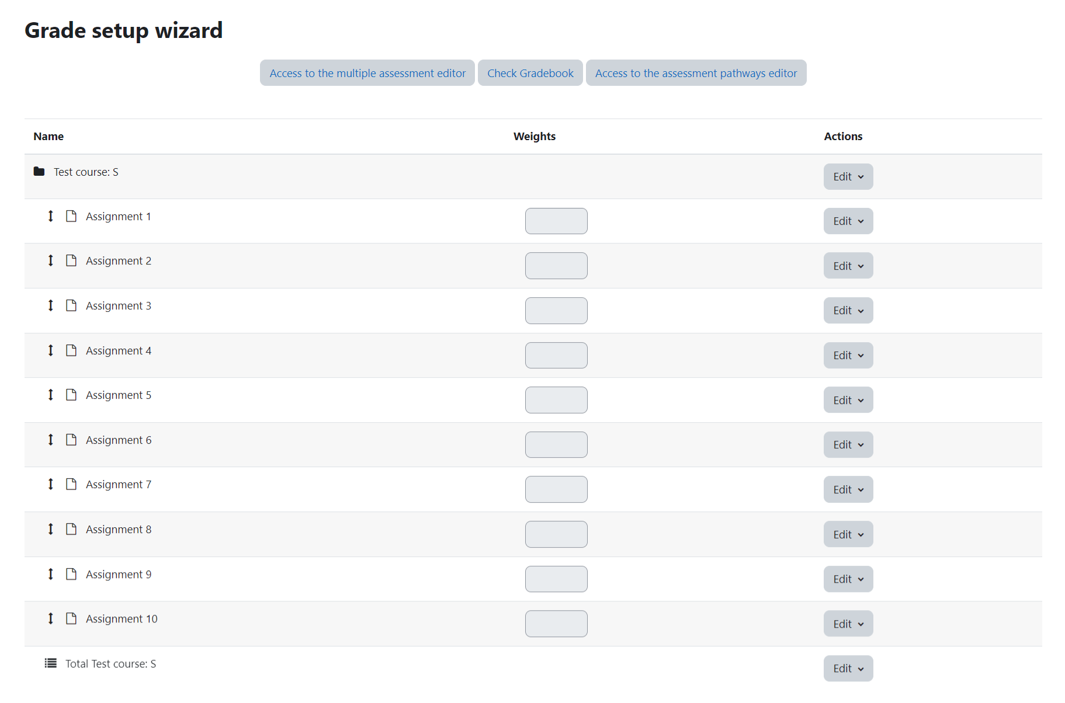Expand the Edit menu for Assignment 2
The width and height of the screenshot is (1065, 703).
848,266
